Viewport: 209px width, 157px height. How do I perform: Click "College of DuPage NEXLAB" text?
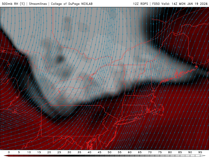[72, 4]
